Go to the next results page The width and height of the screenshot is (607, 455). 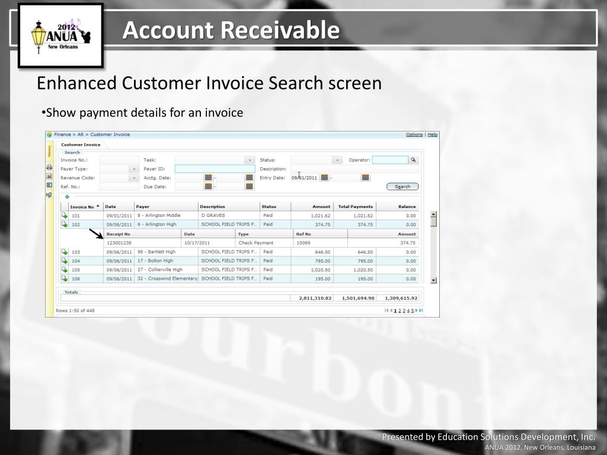417,310
